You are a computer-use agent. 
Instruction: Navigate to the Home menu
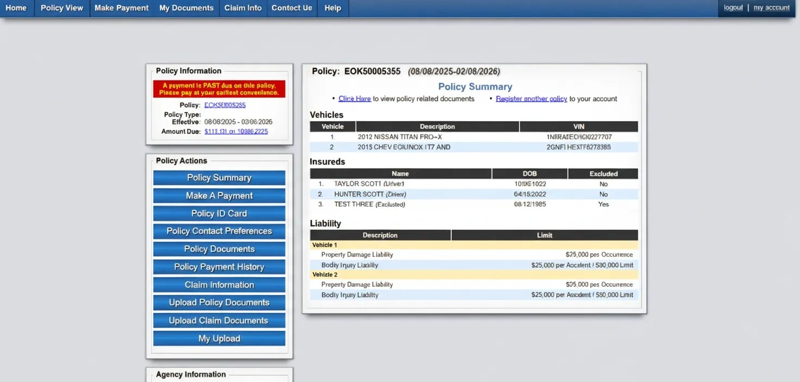16,8
